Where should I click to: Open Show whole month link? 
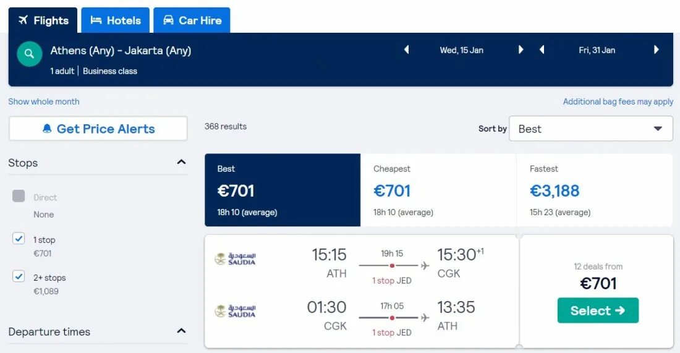click(44, 101)
